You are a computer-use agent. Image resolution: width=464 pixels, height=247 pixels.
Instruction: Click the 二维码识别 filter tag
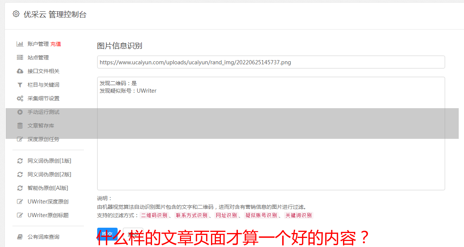tap(154, 215)
